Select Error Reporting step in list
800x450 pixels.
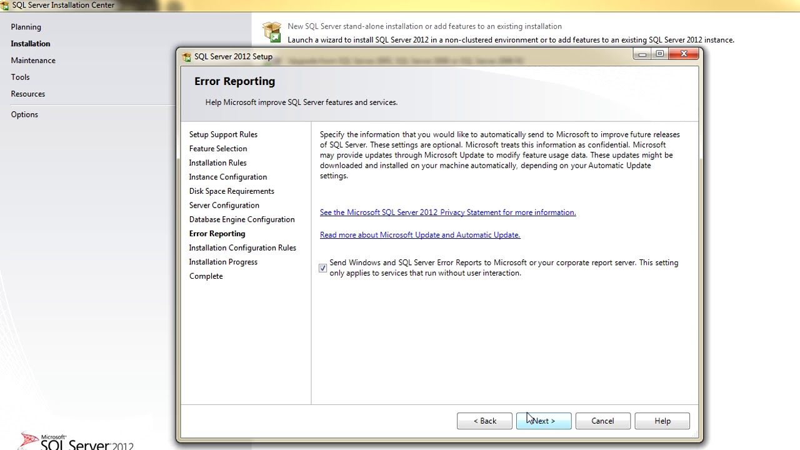point(217,234)
